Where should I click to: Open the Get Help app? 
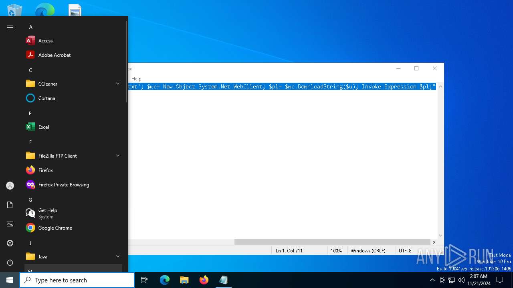click(x=73, y=213)
